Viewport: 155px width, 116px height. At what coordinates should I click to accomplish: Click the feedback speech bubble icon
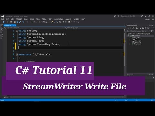(x=115, y=16)
